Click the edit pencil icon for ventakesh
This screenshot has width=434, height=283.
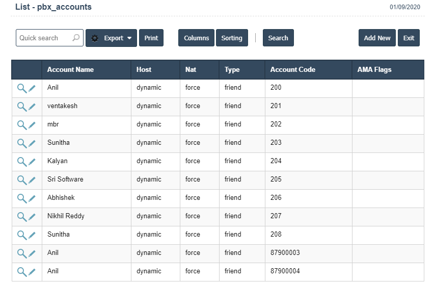tap(32, 107)
